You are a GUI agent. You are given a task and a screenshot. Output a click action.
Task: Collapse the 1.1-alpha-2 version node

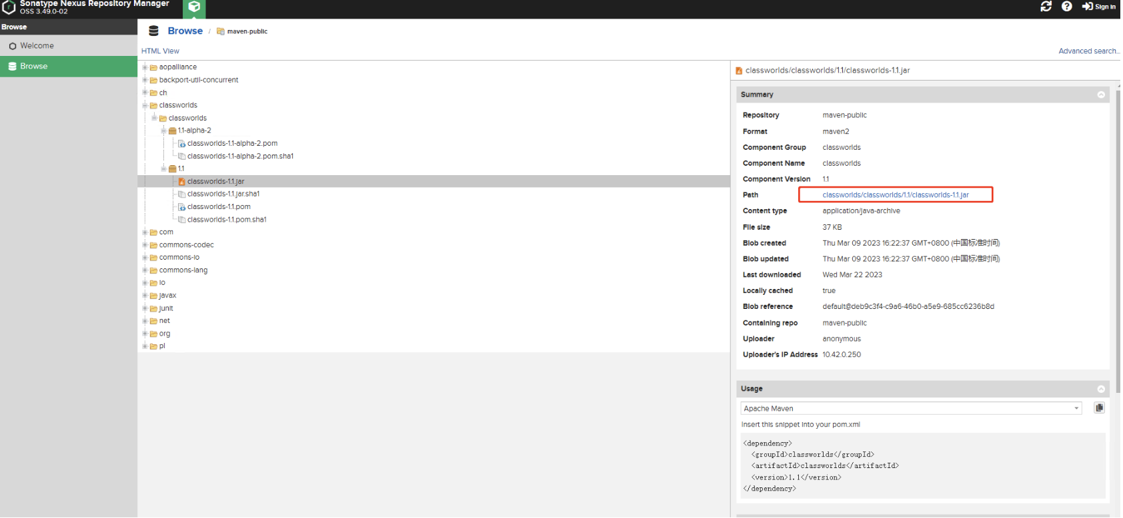(x=163, y=130)
